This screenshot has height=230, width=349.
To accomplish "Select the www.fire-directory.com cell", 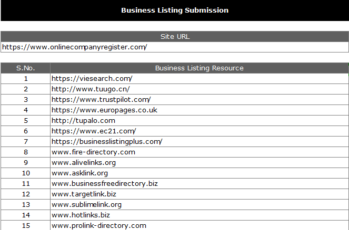I will (93, 152).
